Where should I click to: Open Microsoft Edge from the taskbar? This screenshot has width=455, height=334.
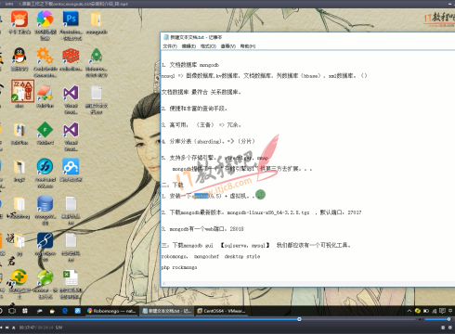[65, 311]
